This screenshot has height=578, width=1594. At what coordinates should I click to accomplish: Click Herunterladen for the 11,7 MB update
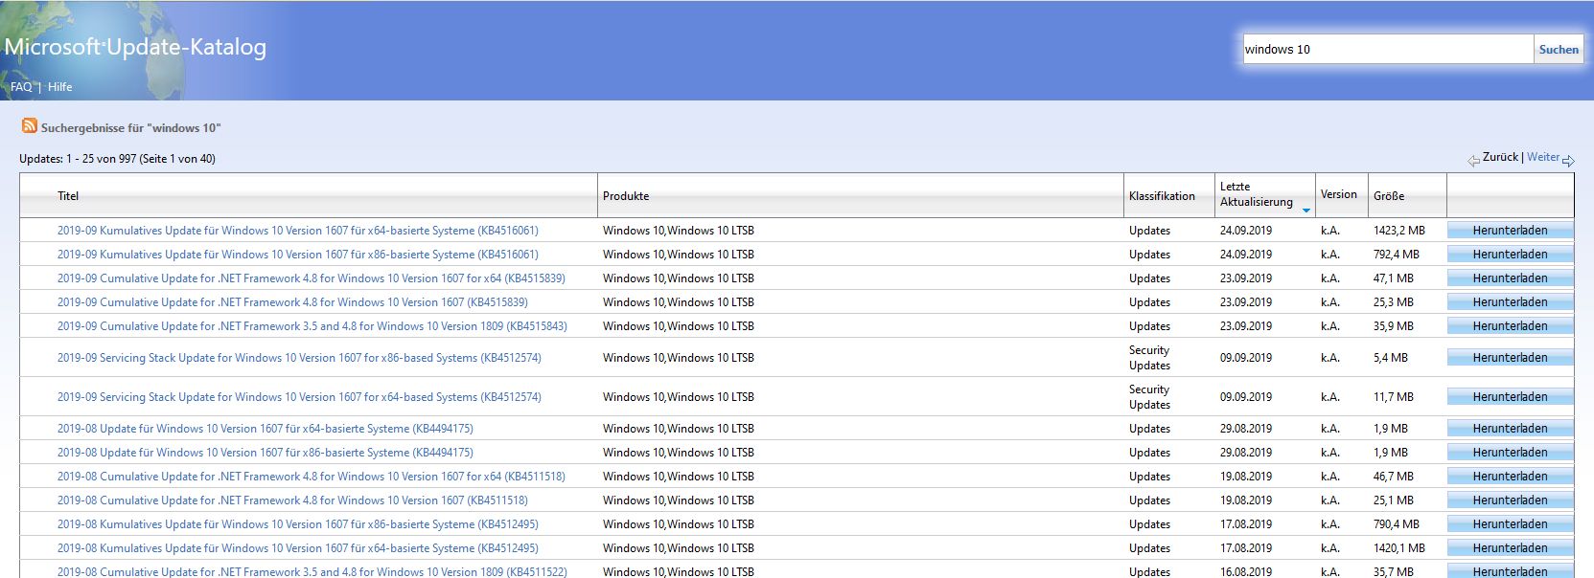[1511, 397]
